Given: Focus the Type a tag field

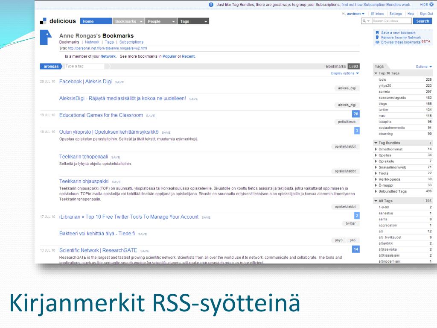Looking at the screenshot, I should click(x=85, y=66).
